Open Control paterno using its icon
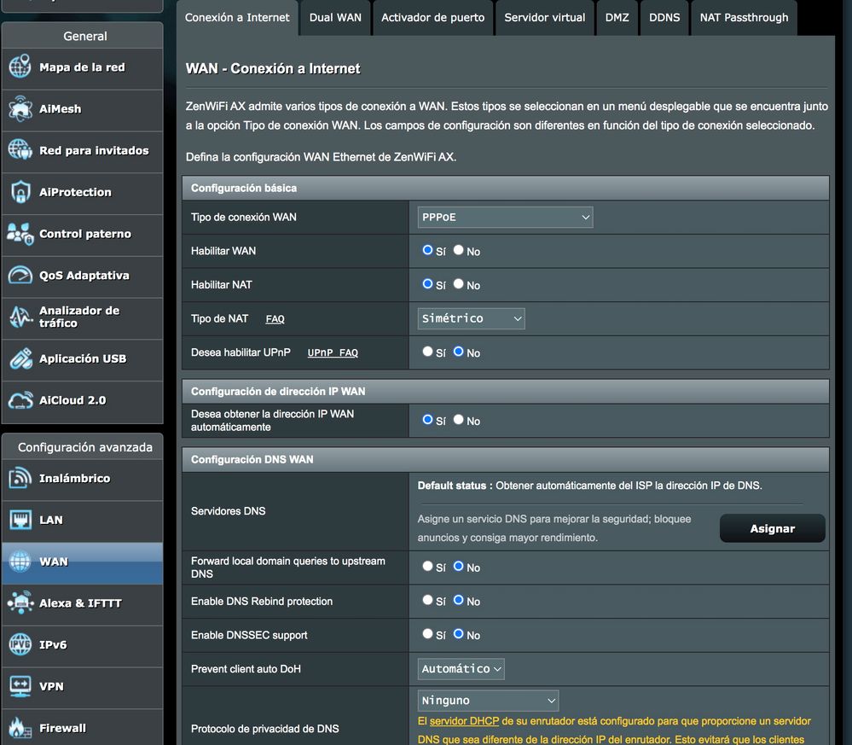This screenshot has height=745, width=852. [x=20, y=234]
